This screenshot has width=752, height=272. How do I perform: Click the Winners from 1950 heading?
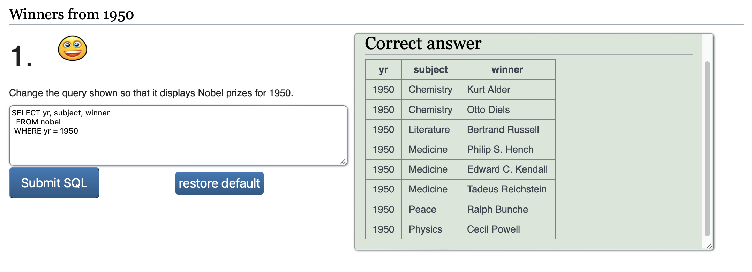[72, 14]
